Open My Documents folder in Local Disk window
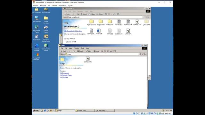205x115 pixels. click(x=92, y=22)
